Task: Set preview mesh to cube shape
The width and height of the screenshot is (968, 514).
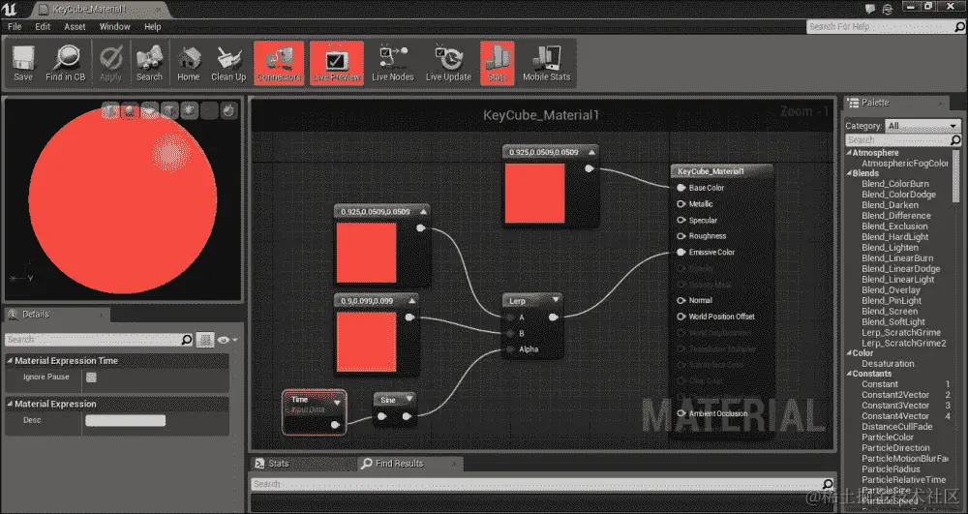Action: (x=169, y=111)
